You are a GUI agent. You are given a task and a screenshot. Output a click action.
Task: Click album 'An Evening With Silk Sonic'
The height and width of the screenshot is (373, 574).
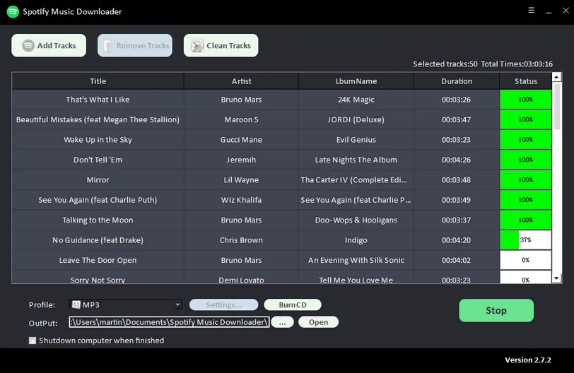[x=356, y=260]
